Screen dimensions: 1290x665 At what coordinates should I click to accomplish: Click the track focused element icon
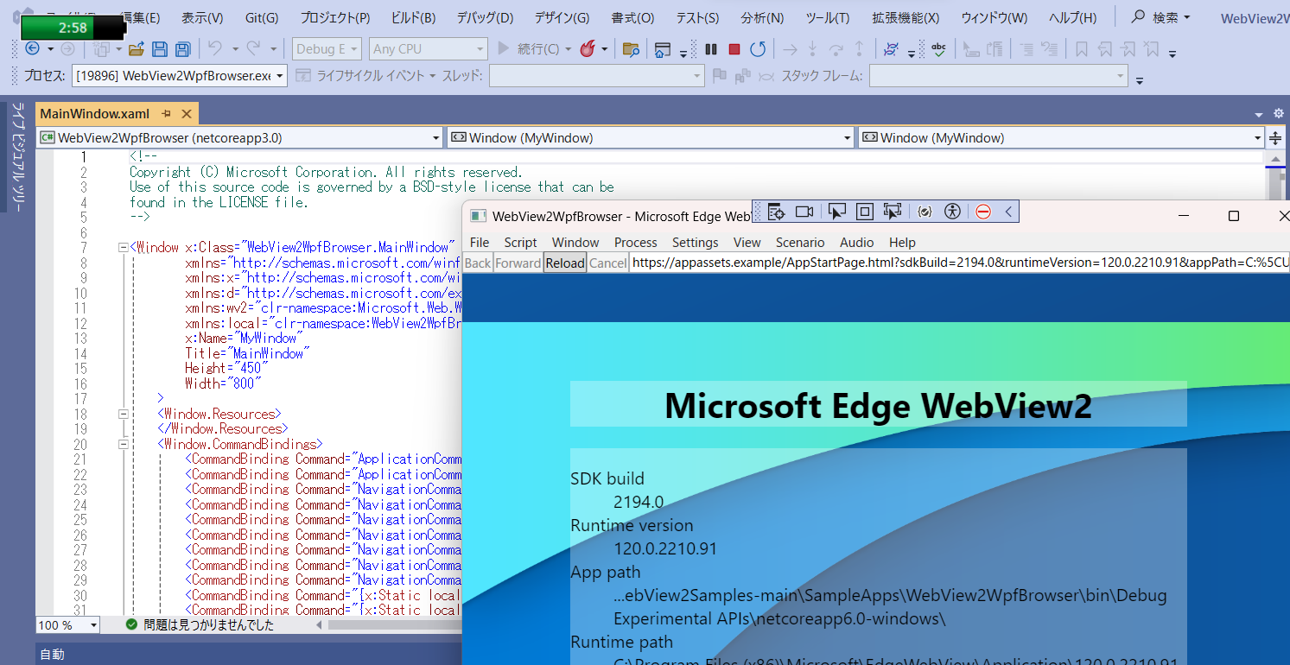[x=893, y=212]
